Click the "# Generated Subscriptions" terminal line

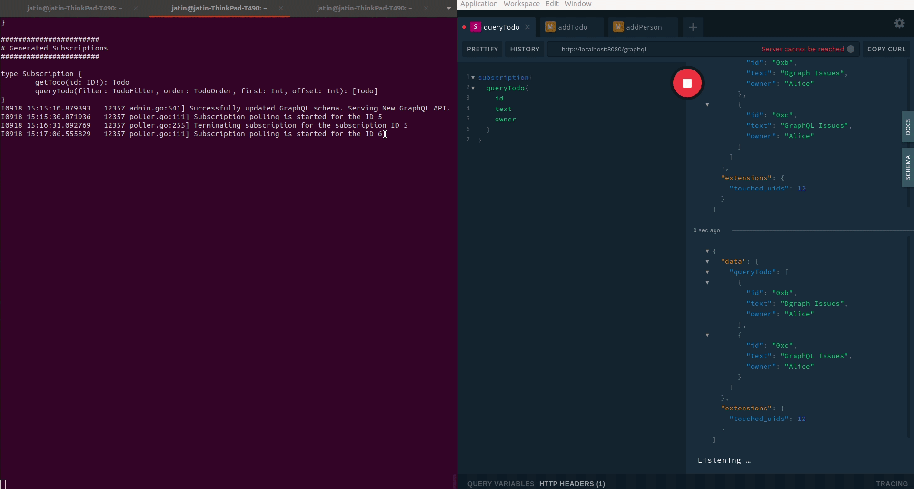(54, 48)
